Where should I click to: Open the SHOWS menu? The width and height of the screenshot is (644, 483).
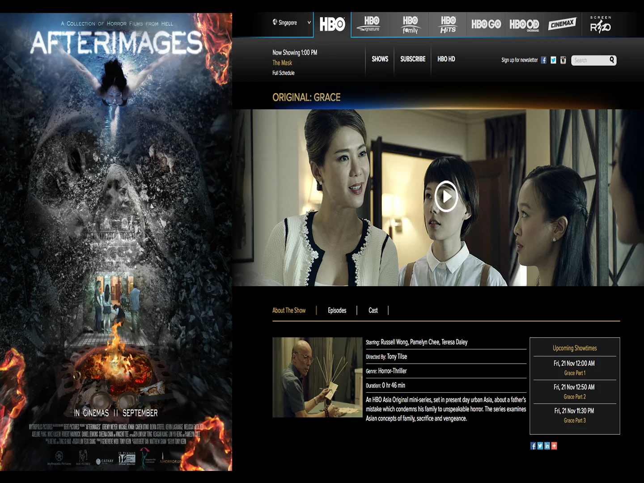click(x=380, y=59)
